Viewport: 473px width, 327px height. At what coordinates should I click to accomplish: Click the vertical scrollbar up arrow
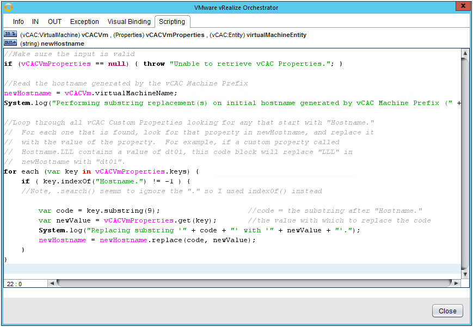point(465,53)
